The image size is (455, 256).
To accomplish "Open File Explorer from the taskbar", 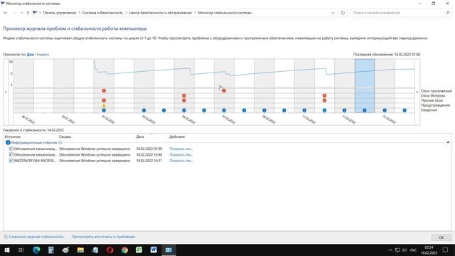I will pos(80,250).
